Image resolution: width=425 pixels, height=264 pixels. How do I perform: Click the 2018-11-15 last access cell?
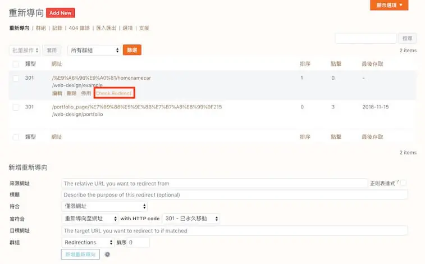coord(376,107)
